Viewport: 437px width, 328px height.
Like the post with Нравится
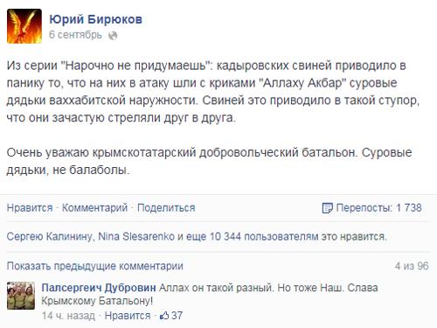(30, 208)
